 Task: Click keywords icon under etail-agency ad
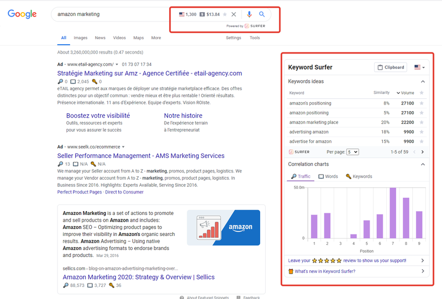(94, 81)
